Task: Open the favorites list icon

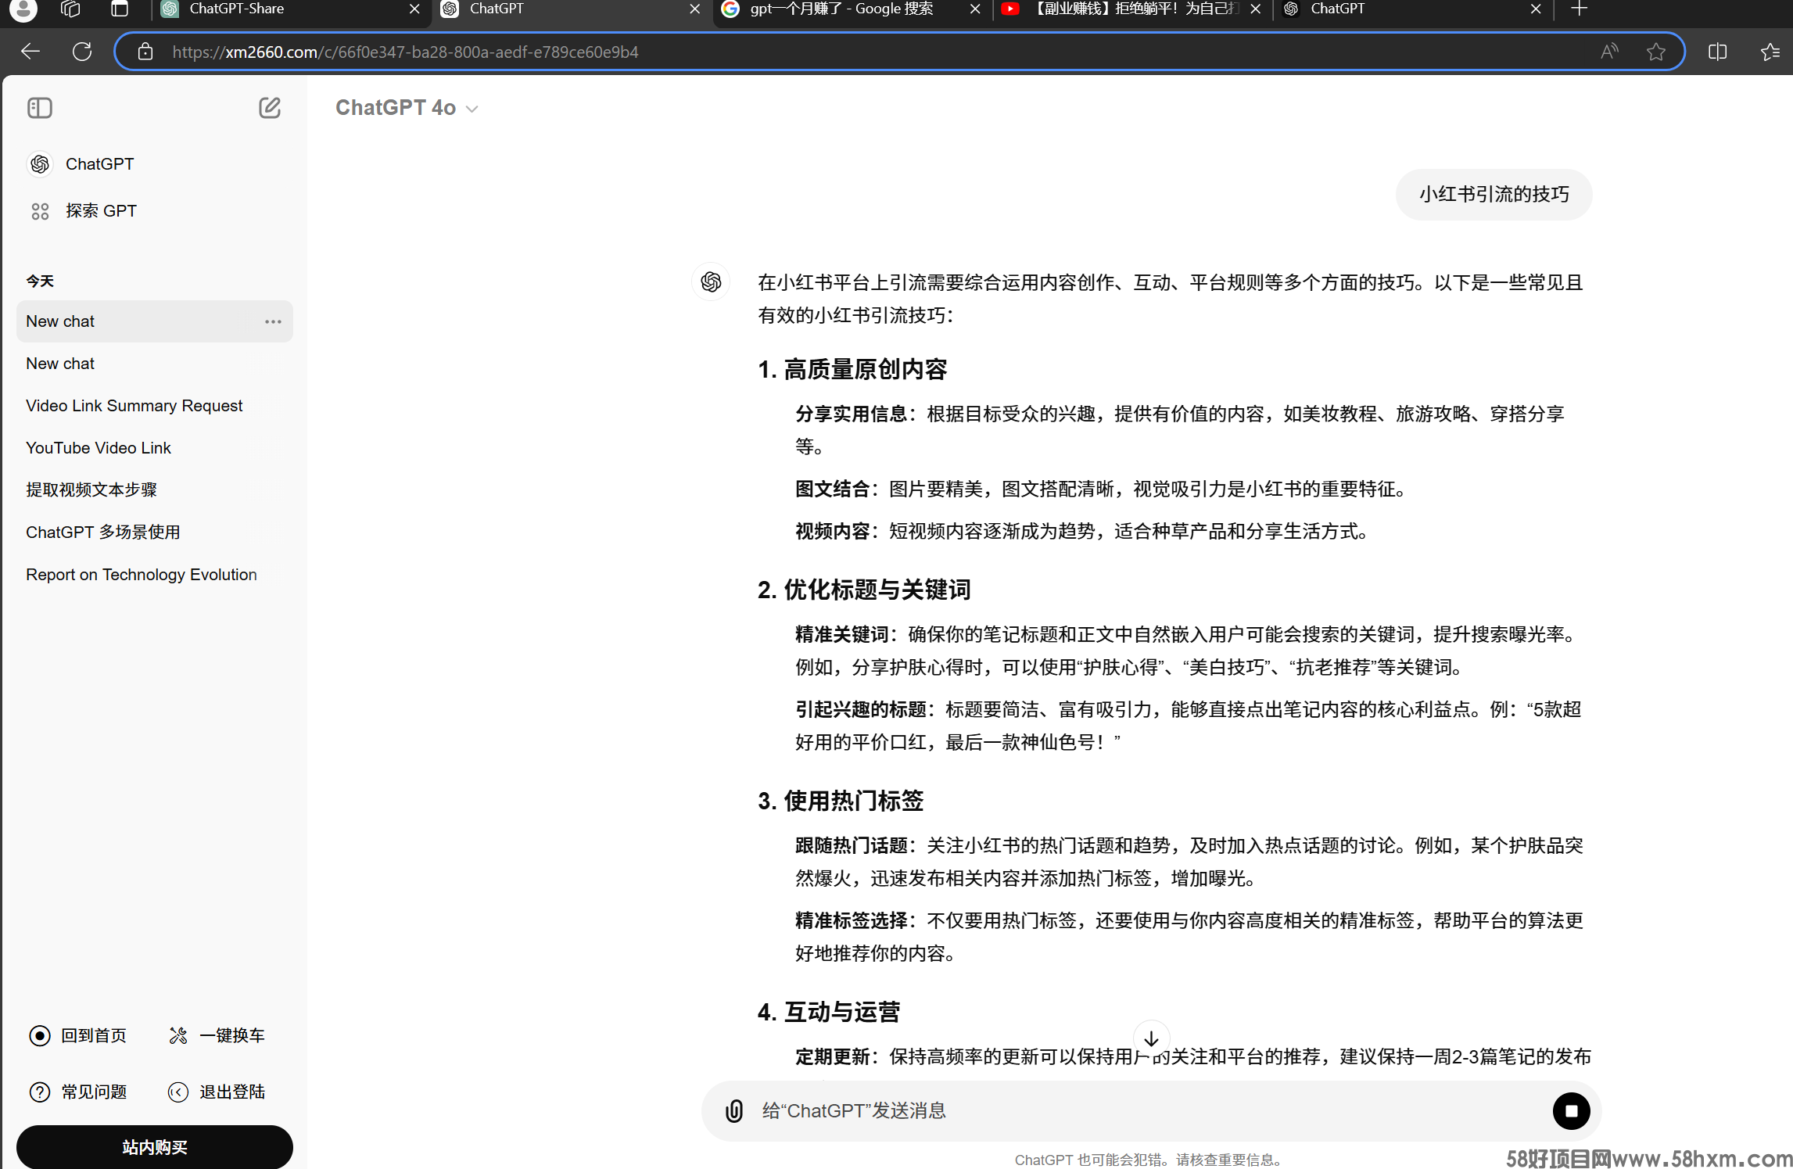Action: point(1770,52)
